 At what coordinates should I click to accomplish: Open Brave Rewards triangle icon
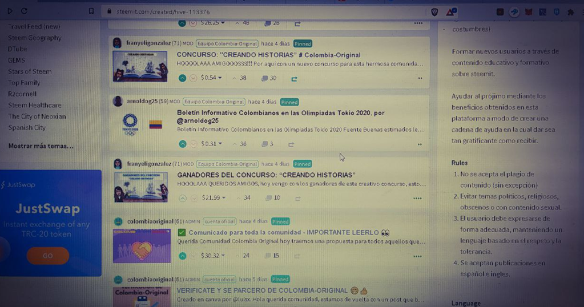tap(451, 13)
